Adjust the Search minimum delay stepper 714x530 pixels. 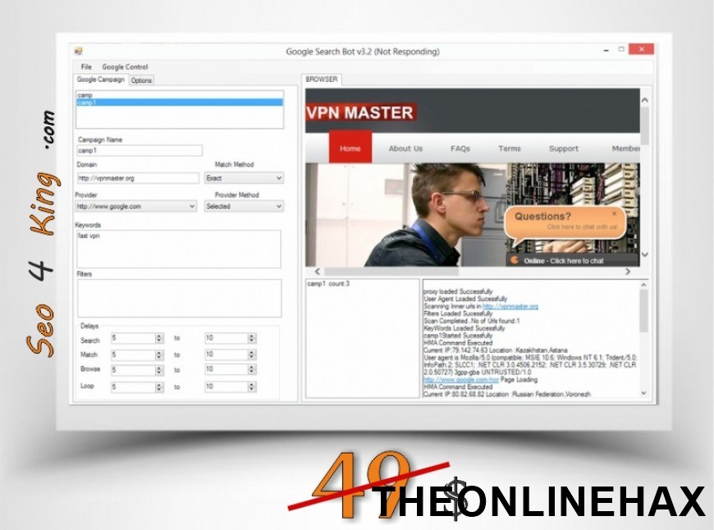[x=159, y=338]
